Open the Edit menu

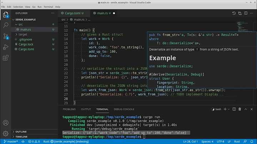(9, 7)
